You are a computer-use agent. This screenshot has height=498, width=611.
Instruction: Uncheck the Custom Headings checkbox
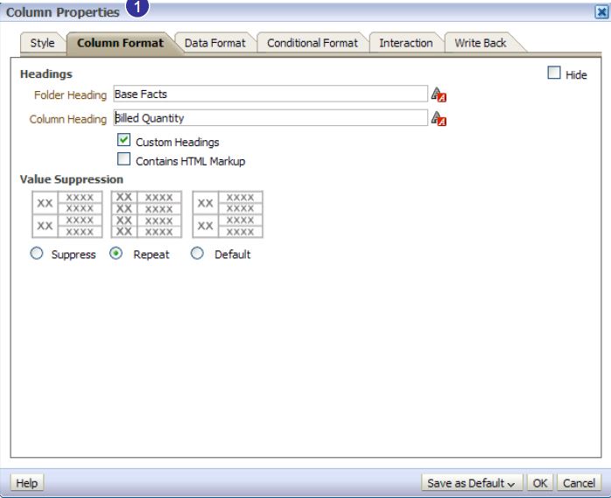tap(124, 140)
